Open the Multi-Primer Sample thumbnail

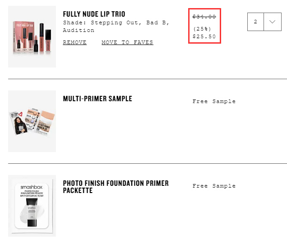[x=32, y=121]
